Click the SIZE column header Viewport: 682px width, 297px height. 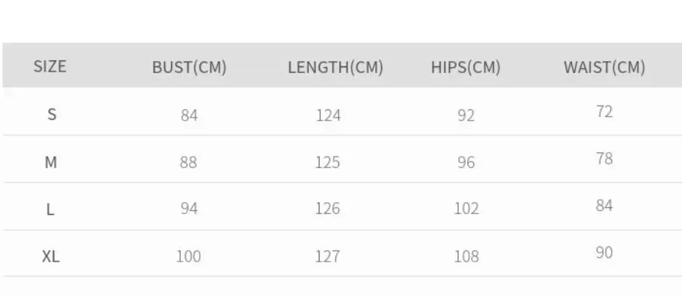click(50, 66)
